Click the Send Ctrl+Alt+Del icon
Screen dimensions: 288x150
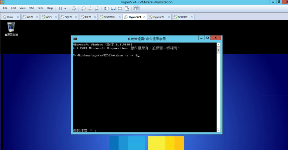pyautogui.click(x=74, y=8)
